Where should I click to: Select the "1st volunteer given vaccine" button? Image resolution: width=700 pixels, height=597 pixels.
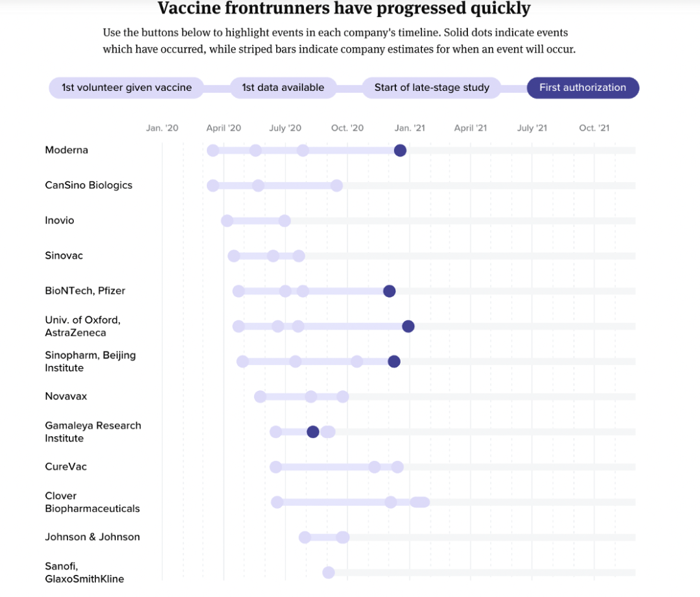point(126,88)
